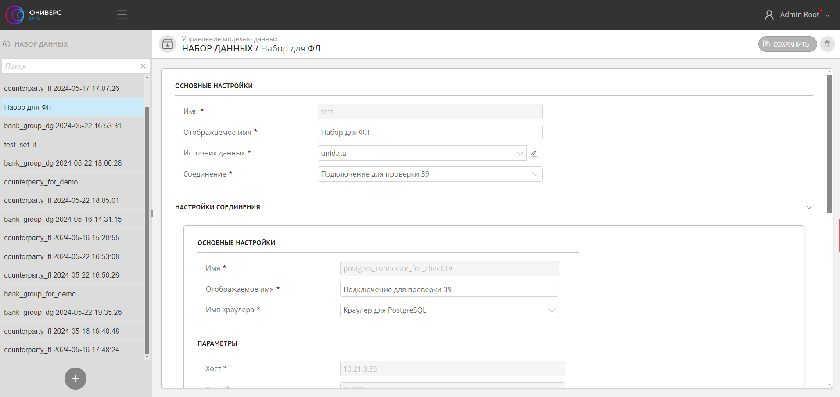Select counterparty_for_demo data set
Image resolution: width=840 pixels, height=397 pixels.
pos(41,182)
